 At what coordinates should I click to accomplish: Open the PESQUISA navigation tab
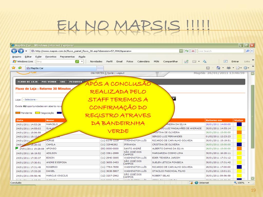76,82
